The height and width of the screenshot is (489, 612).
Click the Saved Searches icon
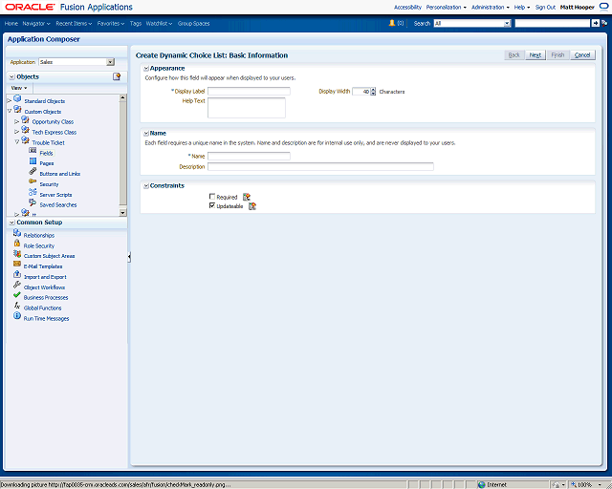[x=33, y=202]
